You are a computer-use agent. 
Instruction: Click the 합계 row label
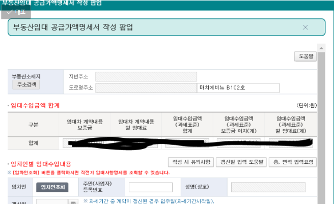coord(33,143)
